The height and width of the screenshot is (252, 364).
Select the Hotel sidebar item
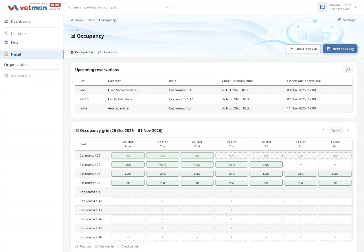tap(32, 54)
